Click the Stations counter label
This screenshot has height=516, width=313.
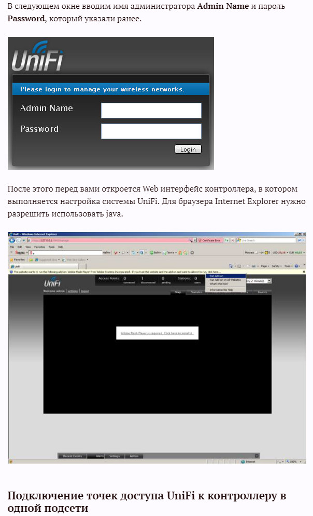coord(184,278)
